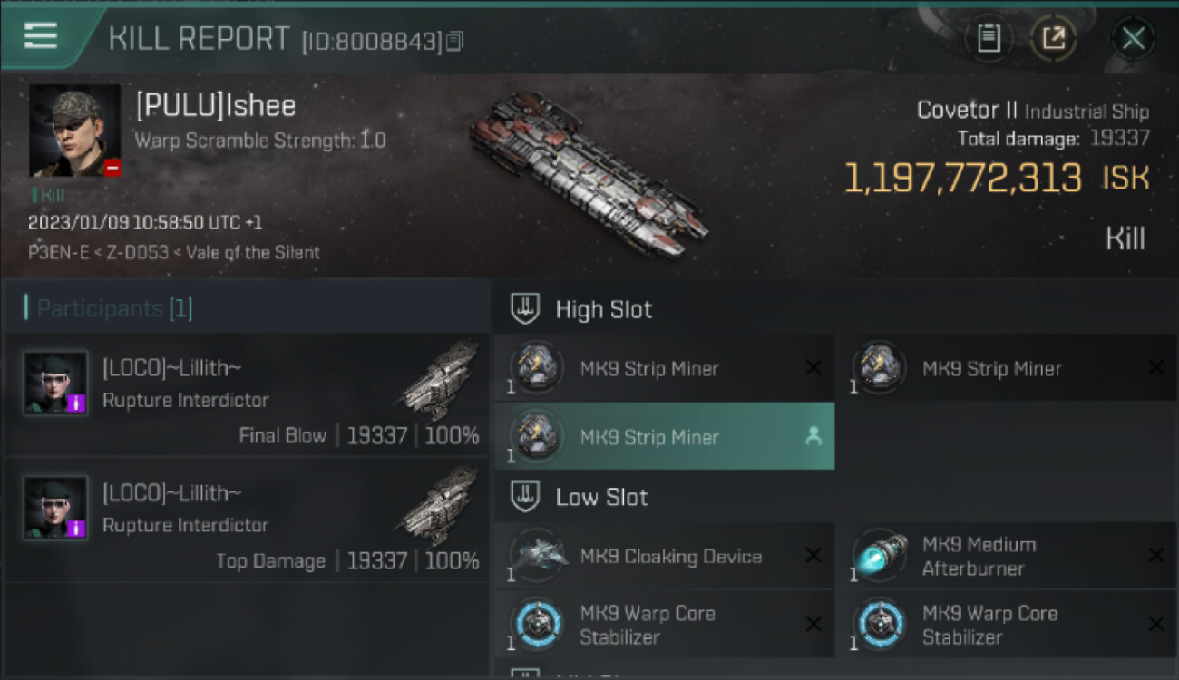Click the MK9 Cloaking Device icon
This screenshot has height=680, width=1179.
pyautogui.click(x=538, y=556)
